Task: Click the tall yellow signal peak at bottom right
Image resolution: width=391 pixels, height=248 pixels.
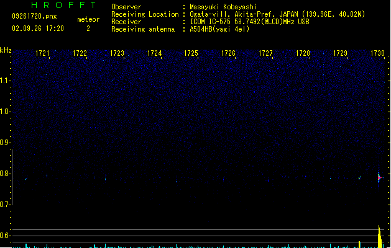Action: coord(380,237)
